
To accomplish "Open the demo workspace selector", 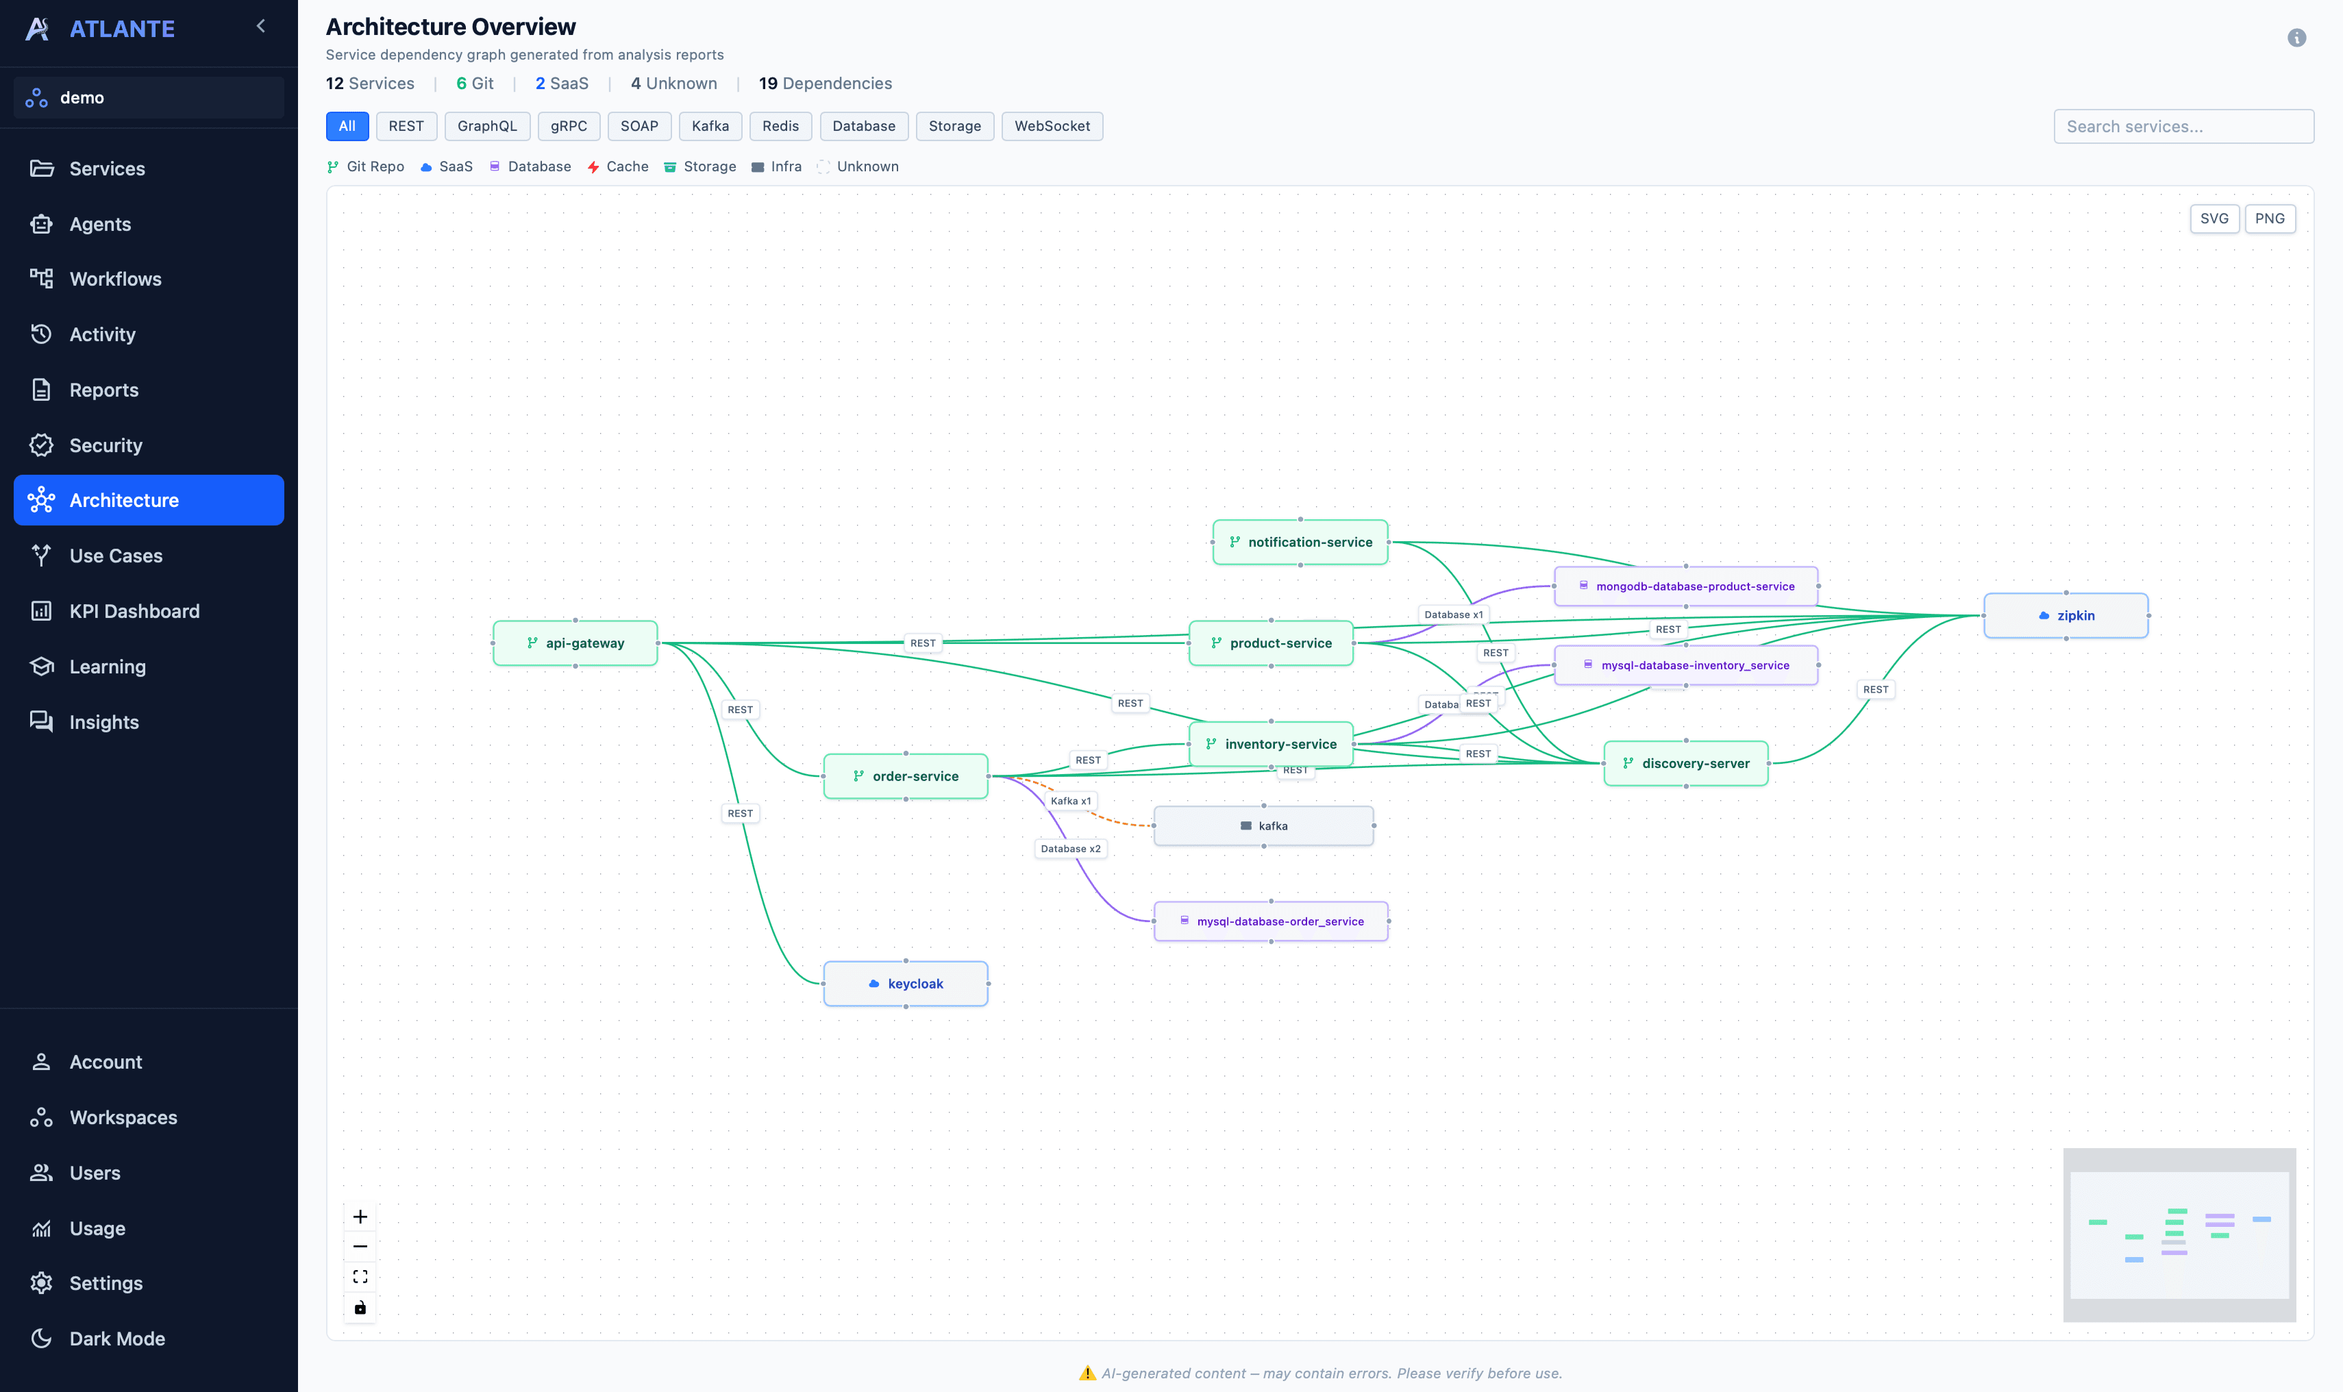I will [149, 97].
